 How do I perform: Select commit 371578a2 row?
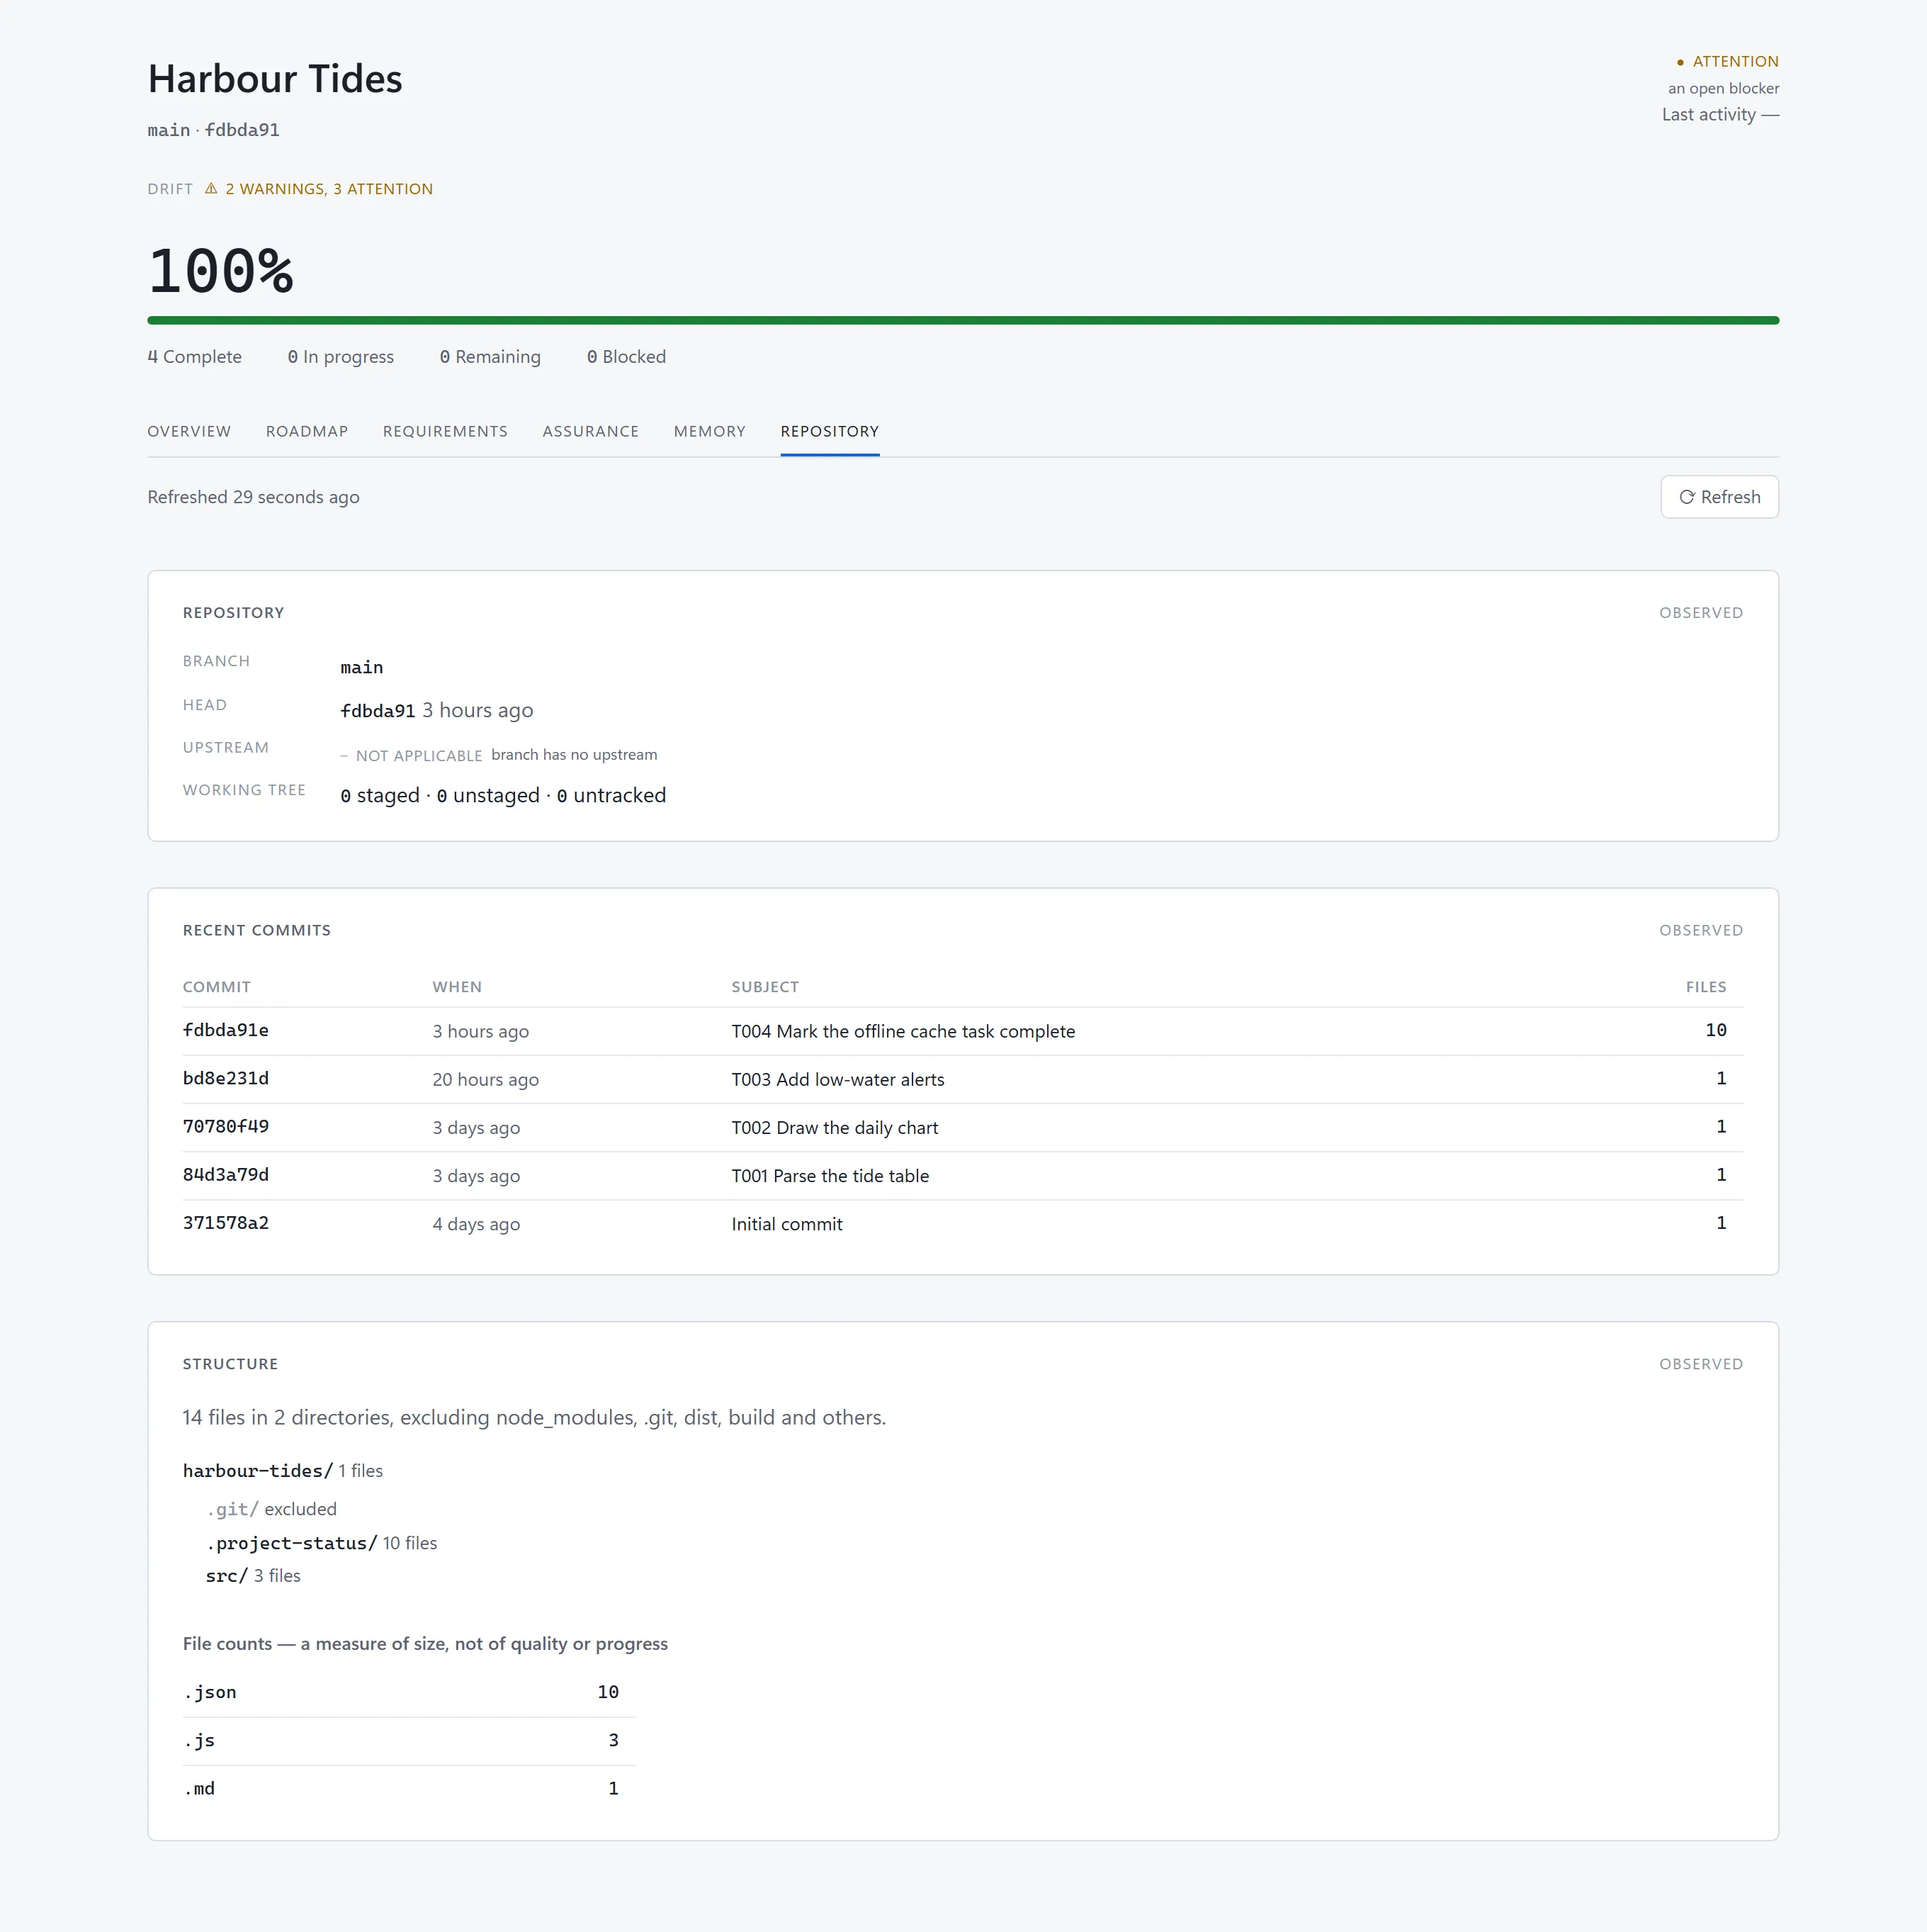point(963,1223)
